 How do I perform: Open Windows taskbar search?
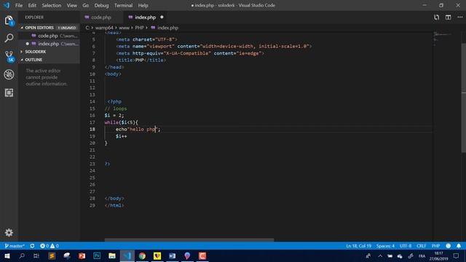pyautogui.click(x=22, y=255)
